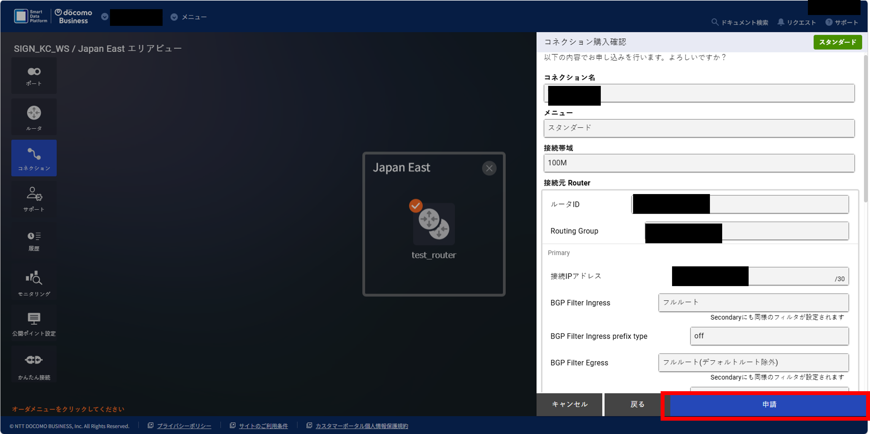Click the 接続元 Router heading

[x=567, y=183]
